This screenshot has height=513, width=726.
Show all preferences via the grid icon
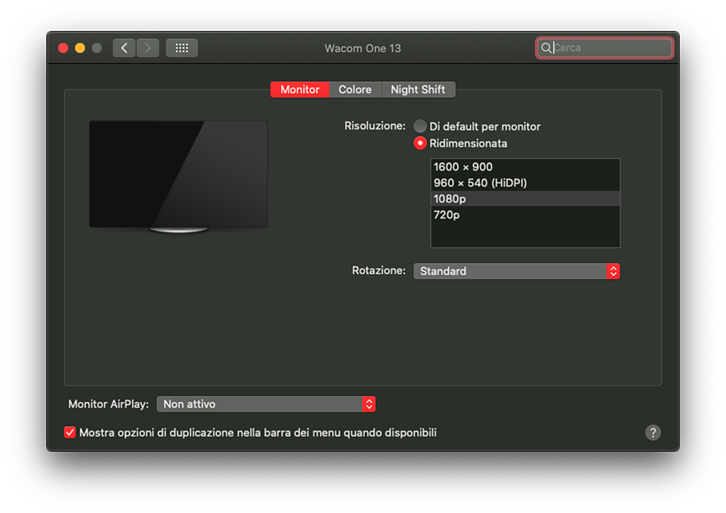181,48
